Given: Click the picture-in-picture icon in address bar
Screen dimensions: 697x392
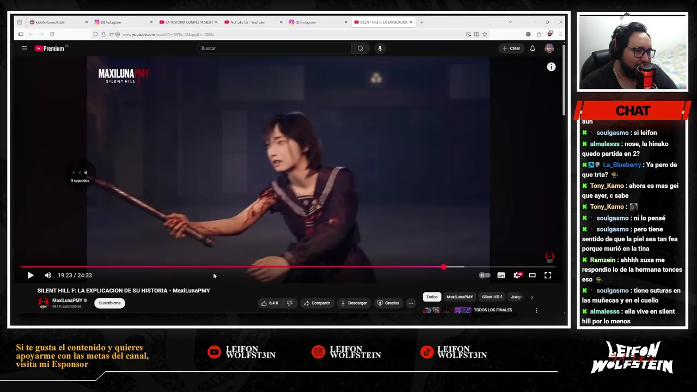Looking at the screenshot, I should 468,34.
